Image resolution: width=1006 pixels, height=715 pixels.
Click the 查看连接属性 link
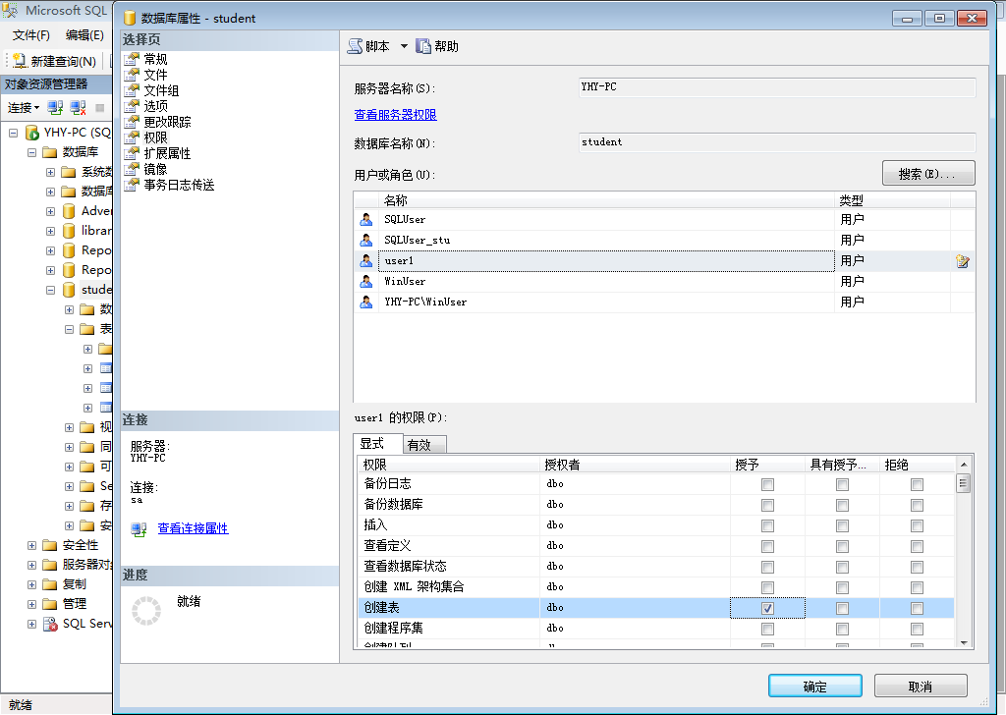(193, 528)
